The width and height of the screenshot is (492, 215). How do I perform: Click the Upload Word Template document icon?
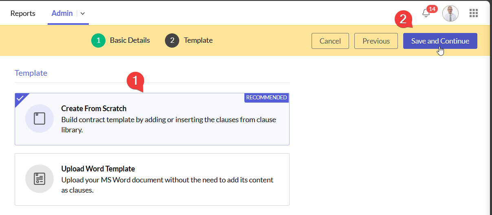point(40,179)
